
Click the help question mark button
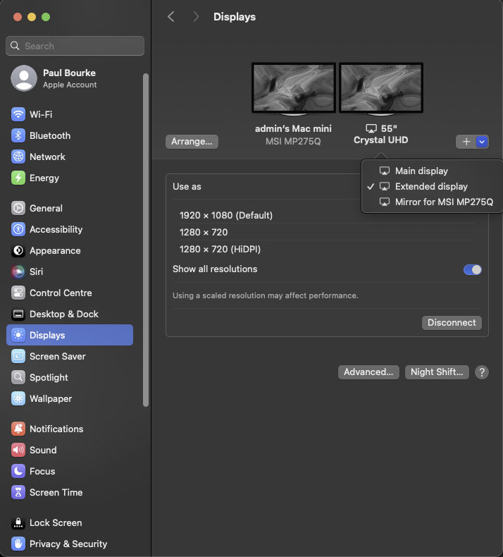pyautogui.click(x=482, y=372)
